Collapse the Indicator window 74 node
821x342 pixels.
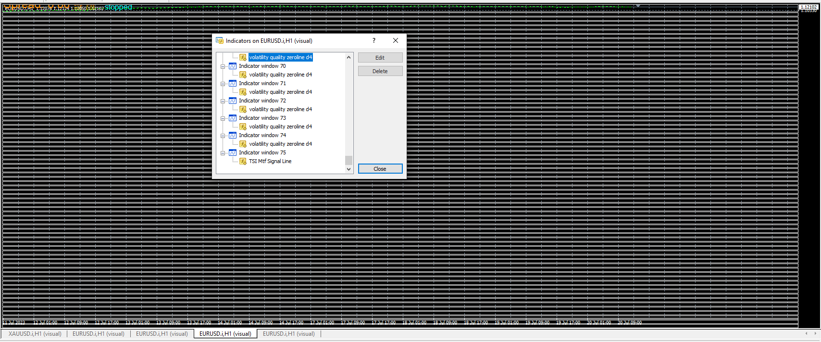[223, 136]
